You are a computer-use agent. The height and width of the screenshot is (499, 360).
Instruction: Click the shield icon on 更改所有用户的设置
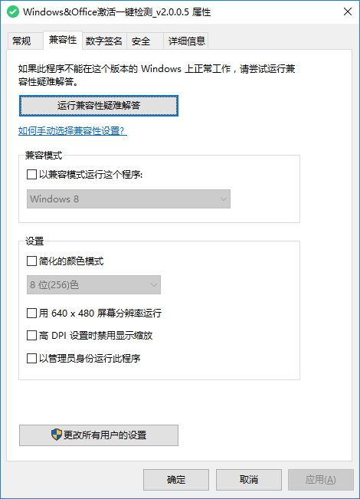[56, 435]
